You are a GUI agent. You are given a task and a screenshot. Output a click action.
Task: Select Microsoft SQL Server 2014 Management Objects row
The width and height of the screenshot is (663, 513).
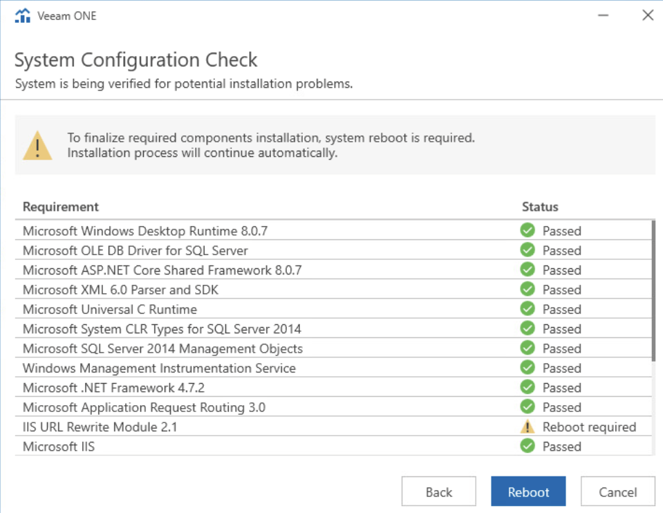point(333,348)
